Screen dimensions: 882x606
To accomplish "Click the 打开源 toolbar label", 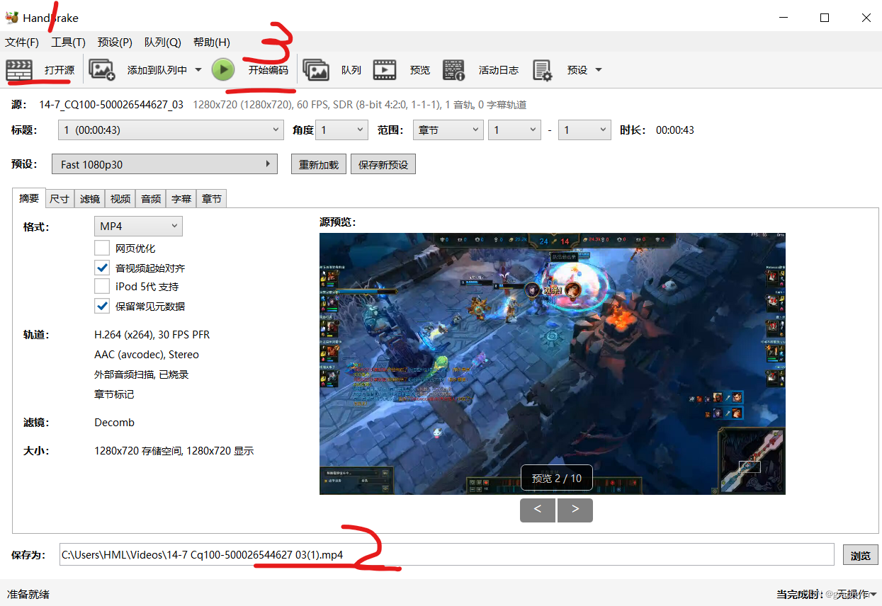I will [60, 70].
